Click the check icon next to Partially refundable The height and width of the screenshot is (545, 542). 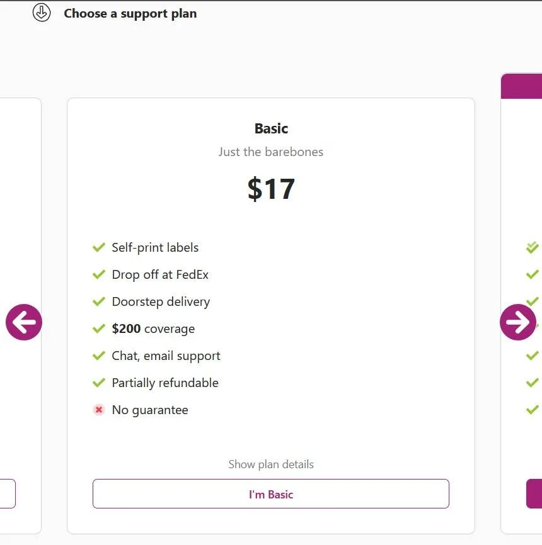(99, 383)
